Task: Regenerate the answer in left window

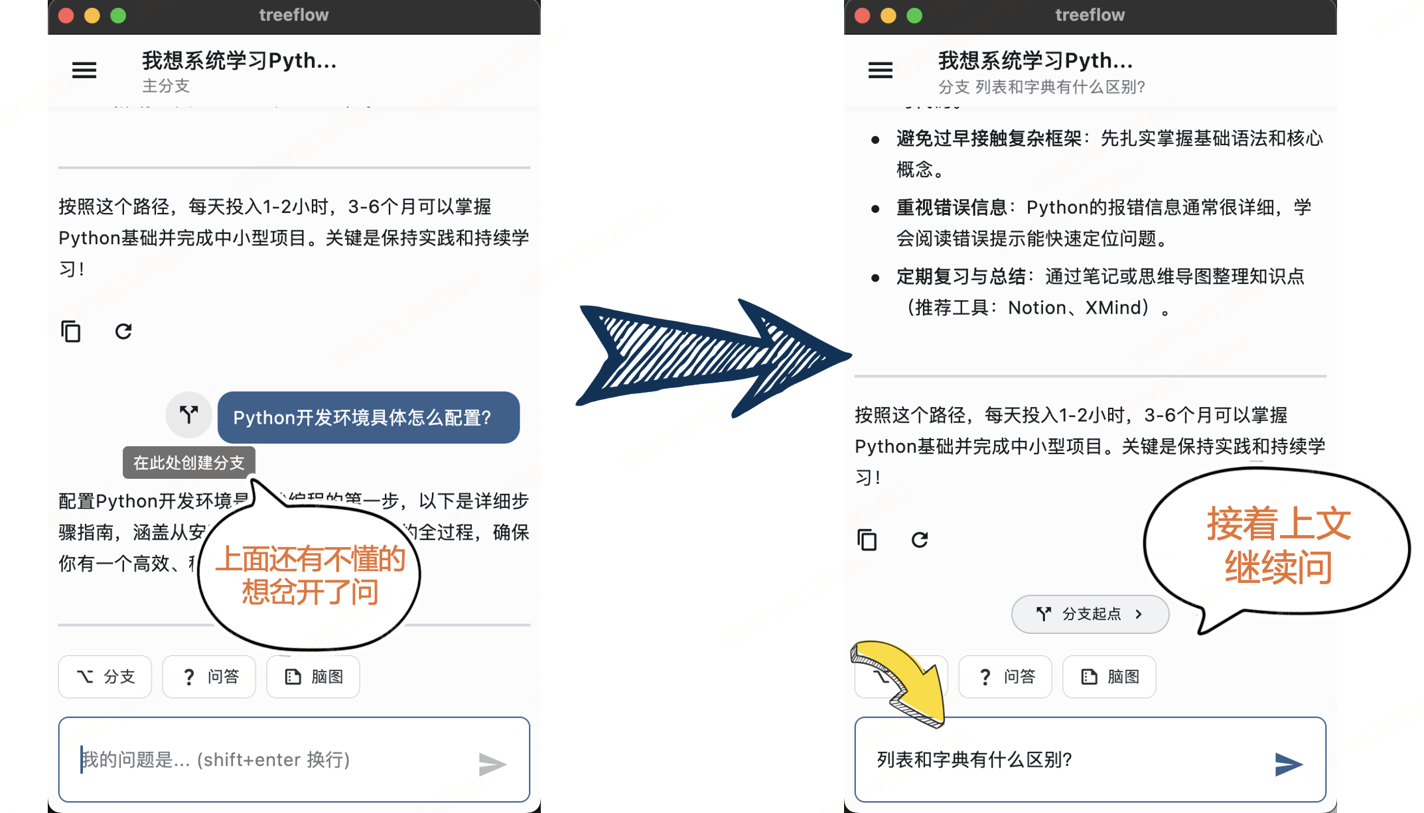Action: [123, 331]
